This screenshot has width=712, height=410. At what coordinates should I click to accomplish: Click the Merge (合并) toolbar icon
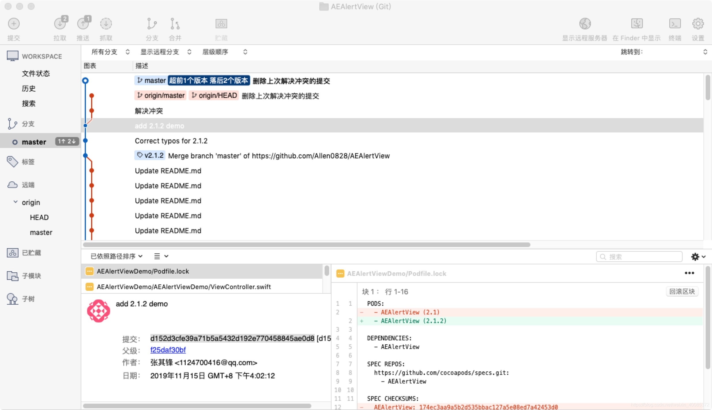click(x=175, y=24)
